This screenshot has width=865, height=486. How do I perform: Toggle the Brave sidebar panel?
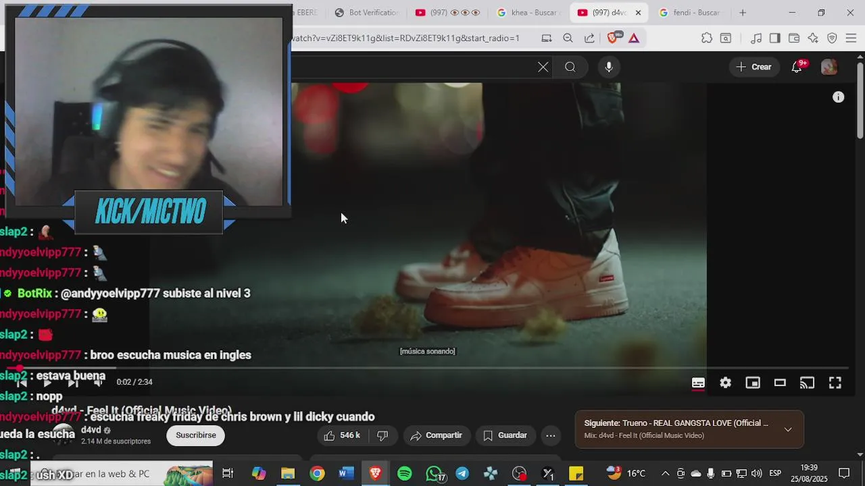775,38
